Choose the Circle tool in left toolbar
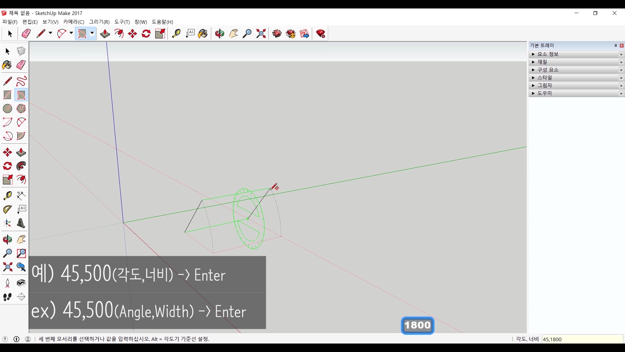The width and height of the screenshot is (625, 352). (7, 109)
